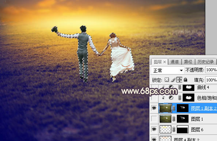Select 图层 1 layer mask thumbnail

click(x=183, y=119)
